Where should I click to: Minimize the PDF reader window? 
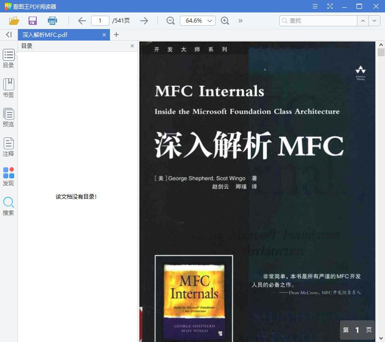click(345, 6)
